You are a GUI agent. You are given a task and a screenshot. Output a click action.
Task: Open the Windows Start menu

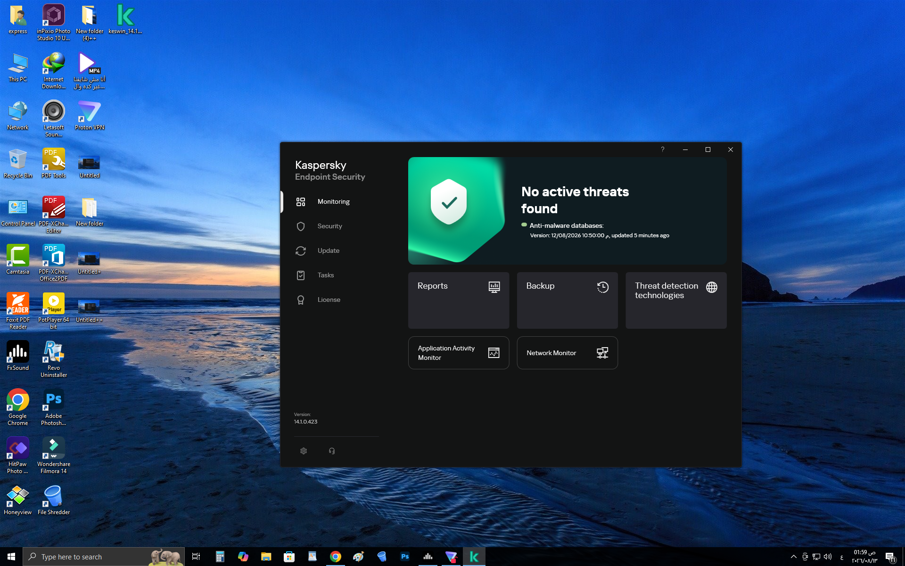coord(11,557)
